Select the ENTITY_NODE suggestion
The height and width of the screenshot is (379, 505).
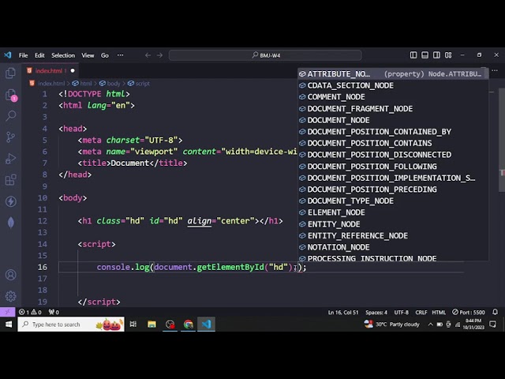coord(393,224)
